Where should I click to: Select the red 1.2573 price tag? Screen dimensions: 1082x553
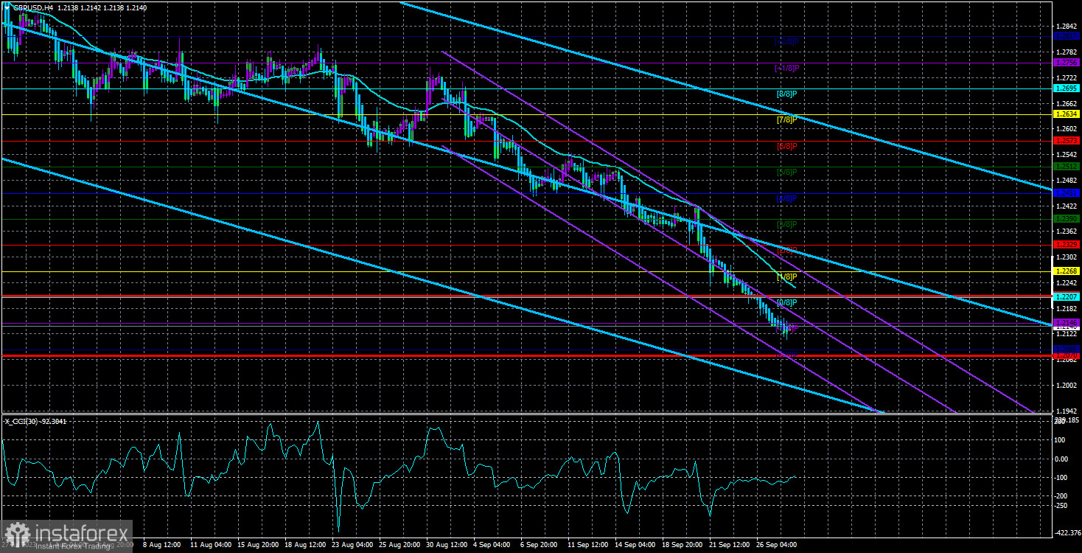click(1067, 141)
